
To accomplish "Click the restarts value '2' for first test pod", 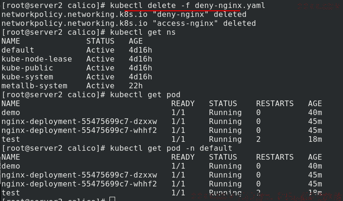I will tap(259, 139).
